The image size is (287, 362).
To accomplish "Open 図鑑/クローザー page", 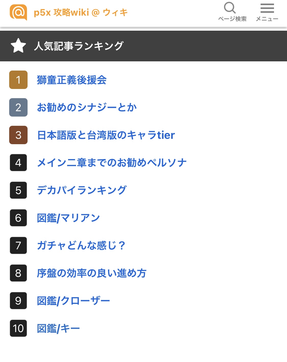I will coord(73,301).
